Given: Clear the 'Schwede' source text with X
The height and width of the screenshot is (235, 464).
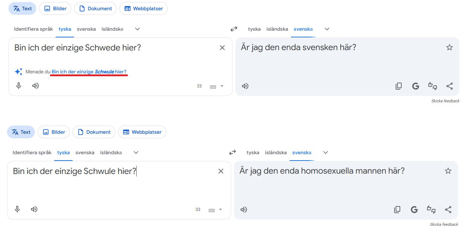Looking at the screenshot, I should click(222, 48).
